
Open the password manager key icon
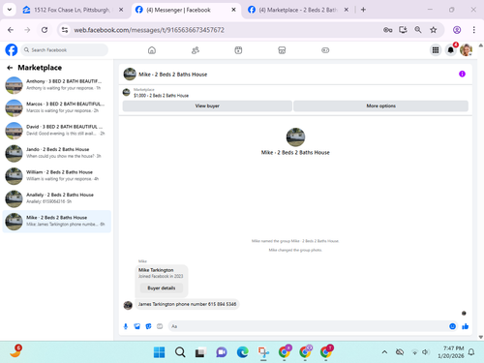pyautogui.click(x=387, y=30)
